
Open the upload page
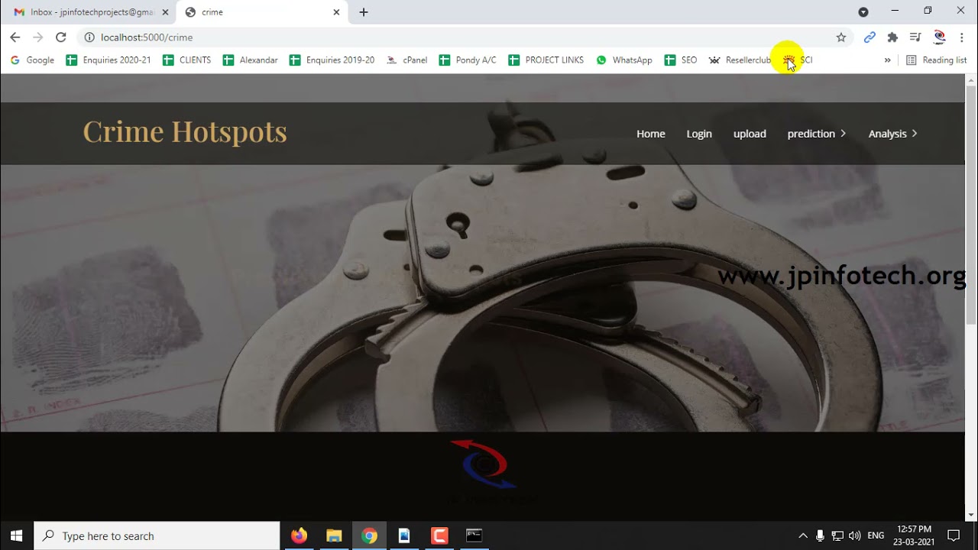[x=750, y=134]
